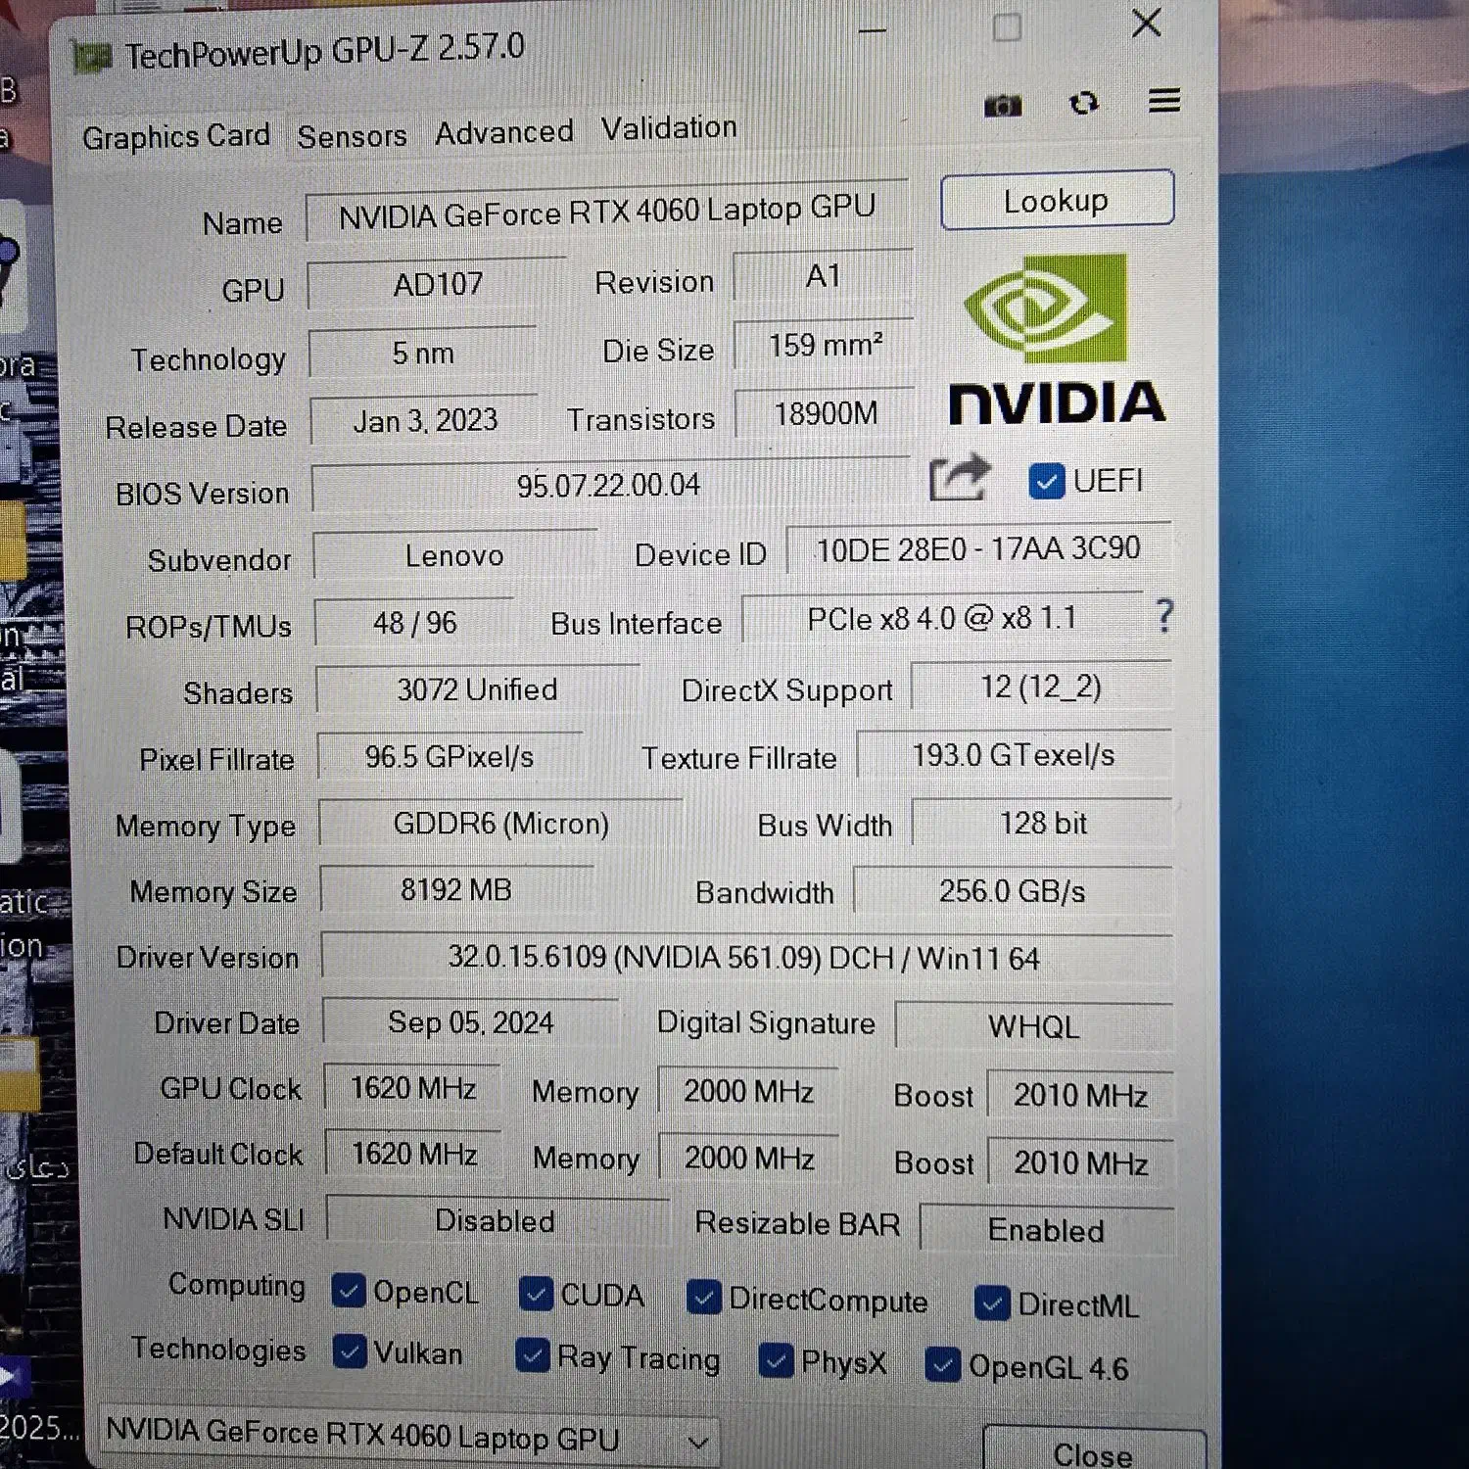The height and width of the screenshot is (1469, 1469).
Task: Click the GPU Name text field
Action: click(x=606, y=212)
